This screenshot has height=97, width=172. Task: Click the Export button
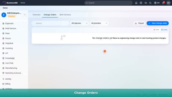pos(139,23)
